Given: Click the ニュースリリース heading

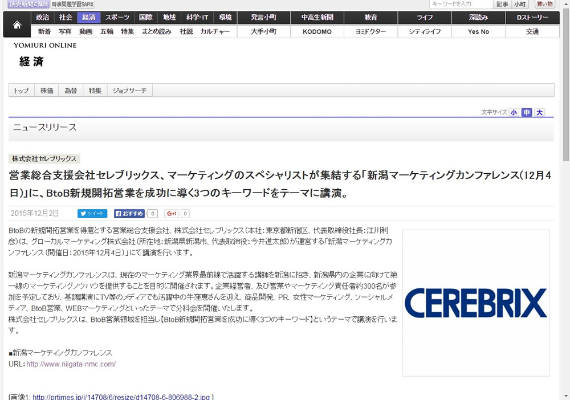Looking at the screenshot, I should click(x=44, y=127).
